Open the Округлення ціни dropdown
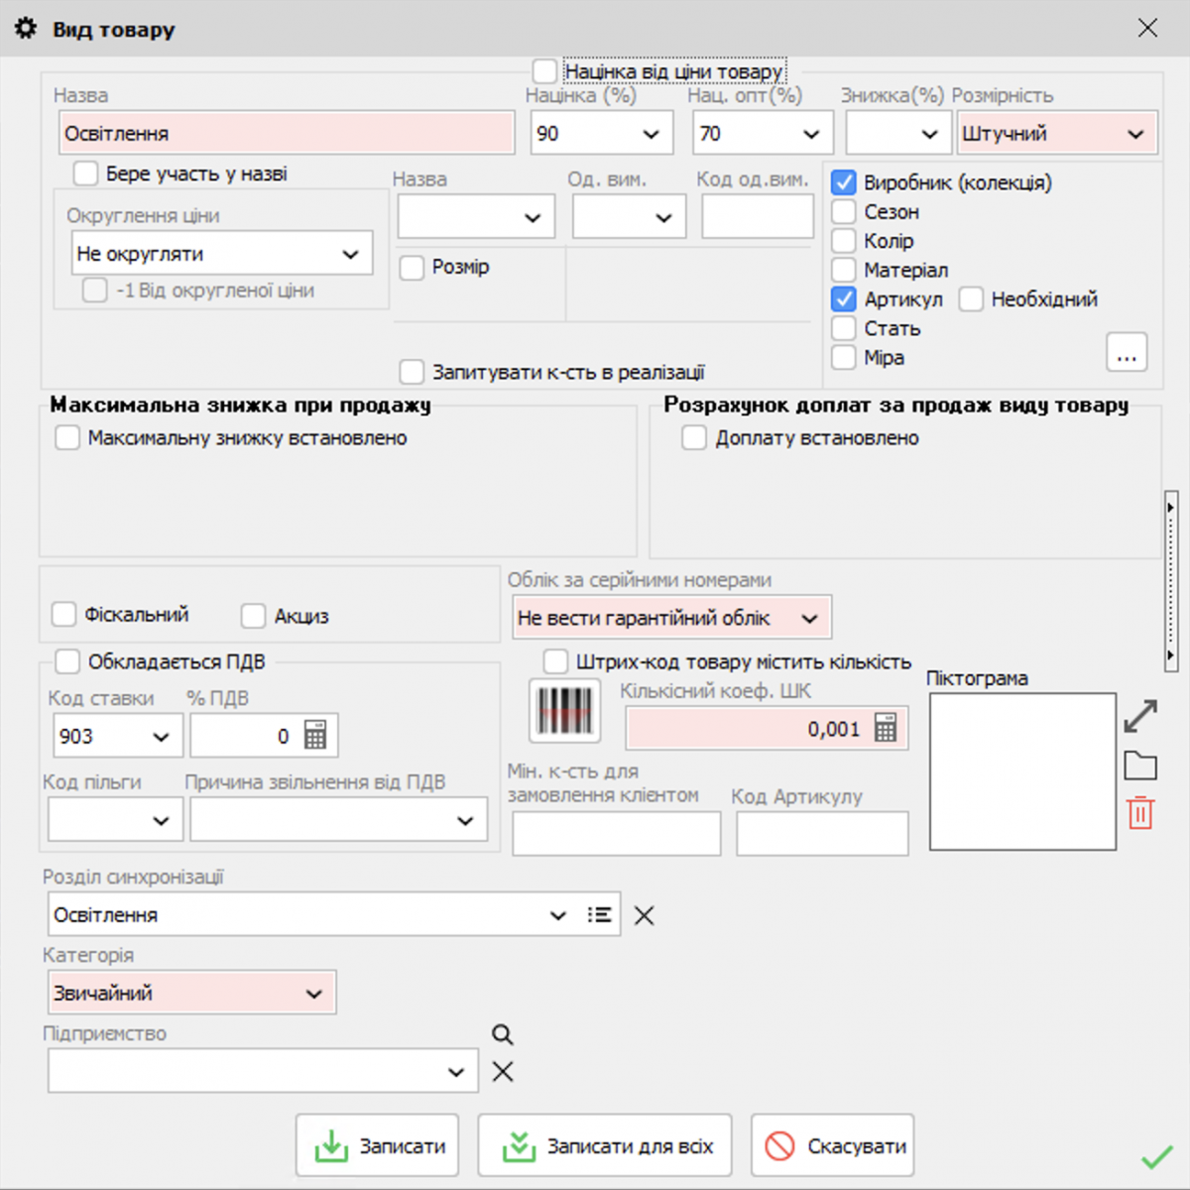 349,253
